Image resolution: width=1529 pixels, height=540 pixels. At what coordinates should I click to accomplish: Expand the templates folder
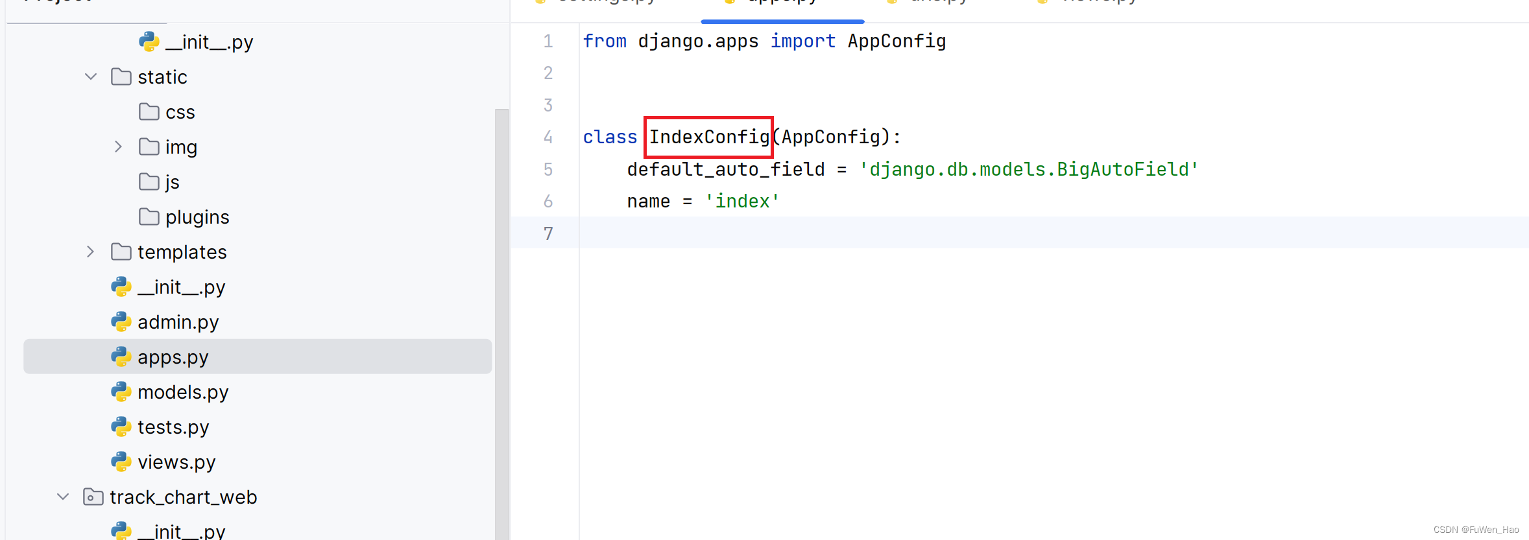tap(90, 252)
